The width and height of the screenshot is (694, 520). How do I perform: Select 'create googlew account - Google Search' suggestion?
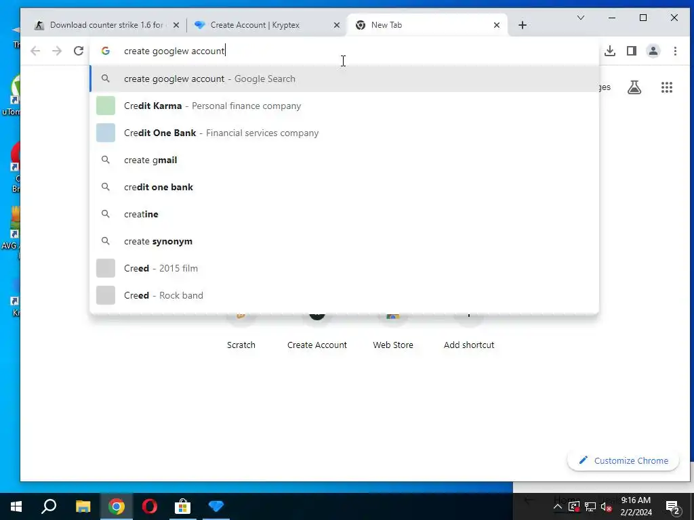(344, 79)
